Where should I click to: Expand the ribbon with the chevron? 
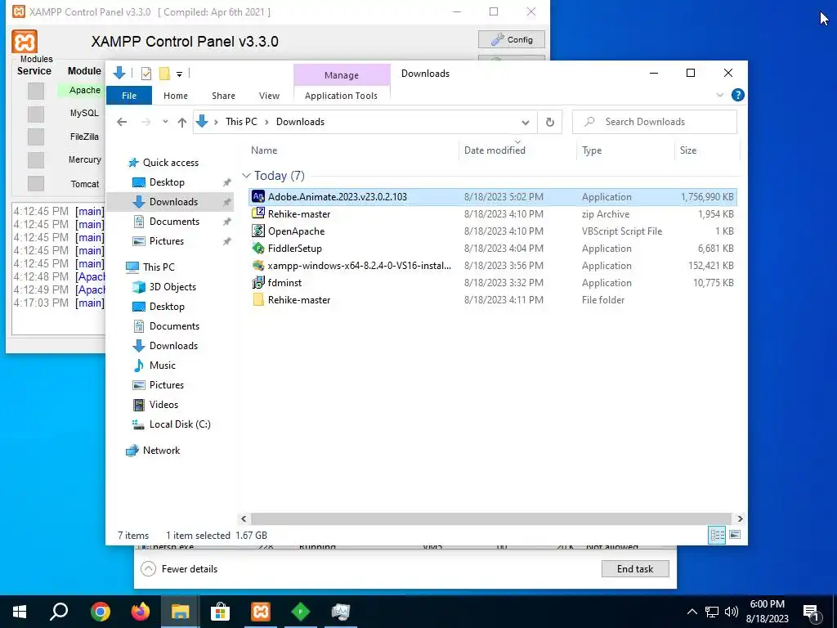pyautogui.click(x=719, y=95)
